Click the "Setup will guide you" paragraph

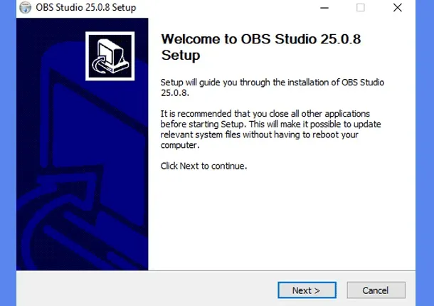[x=272, y=87]
